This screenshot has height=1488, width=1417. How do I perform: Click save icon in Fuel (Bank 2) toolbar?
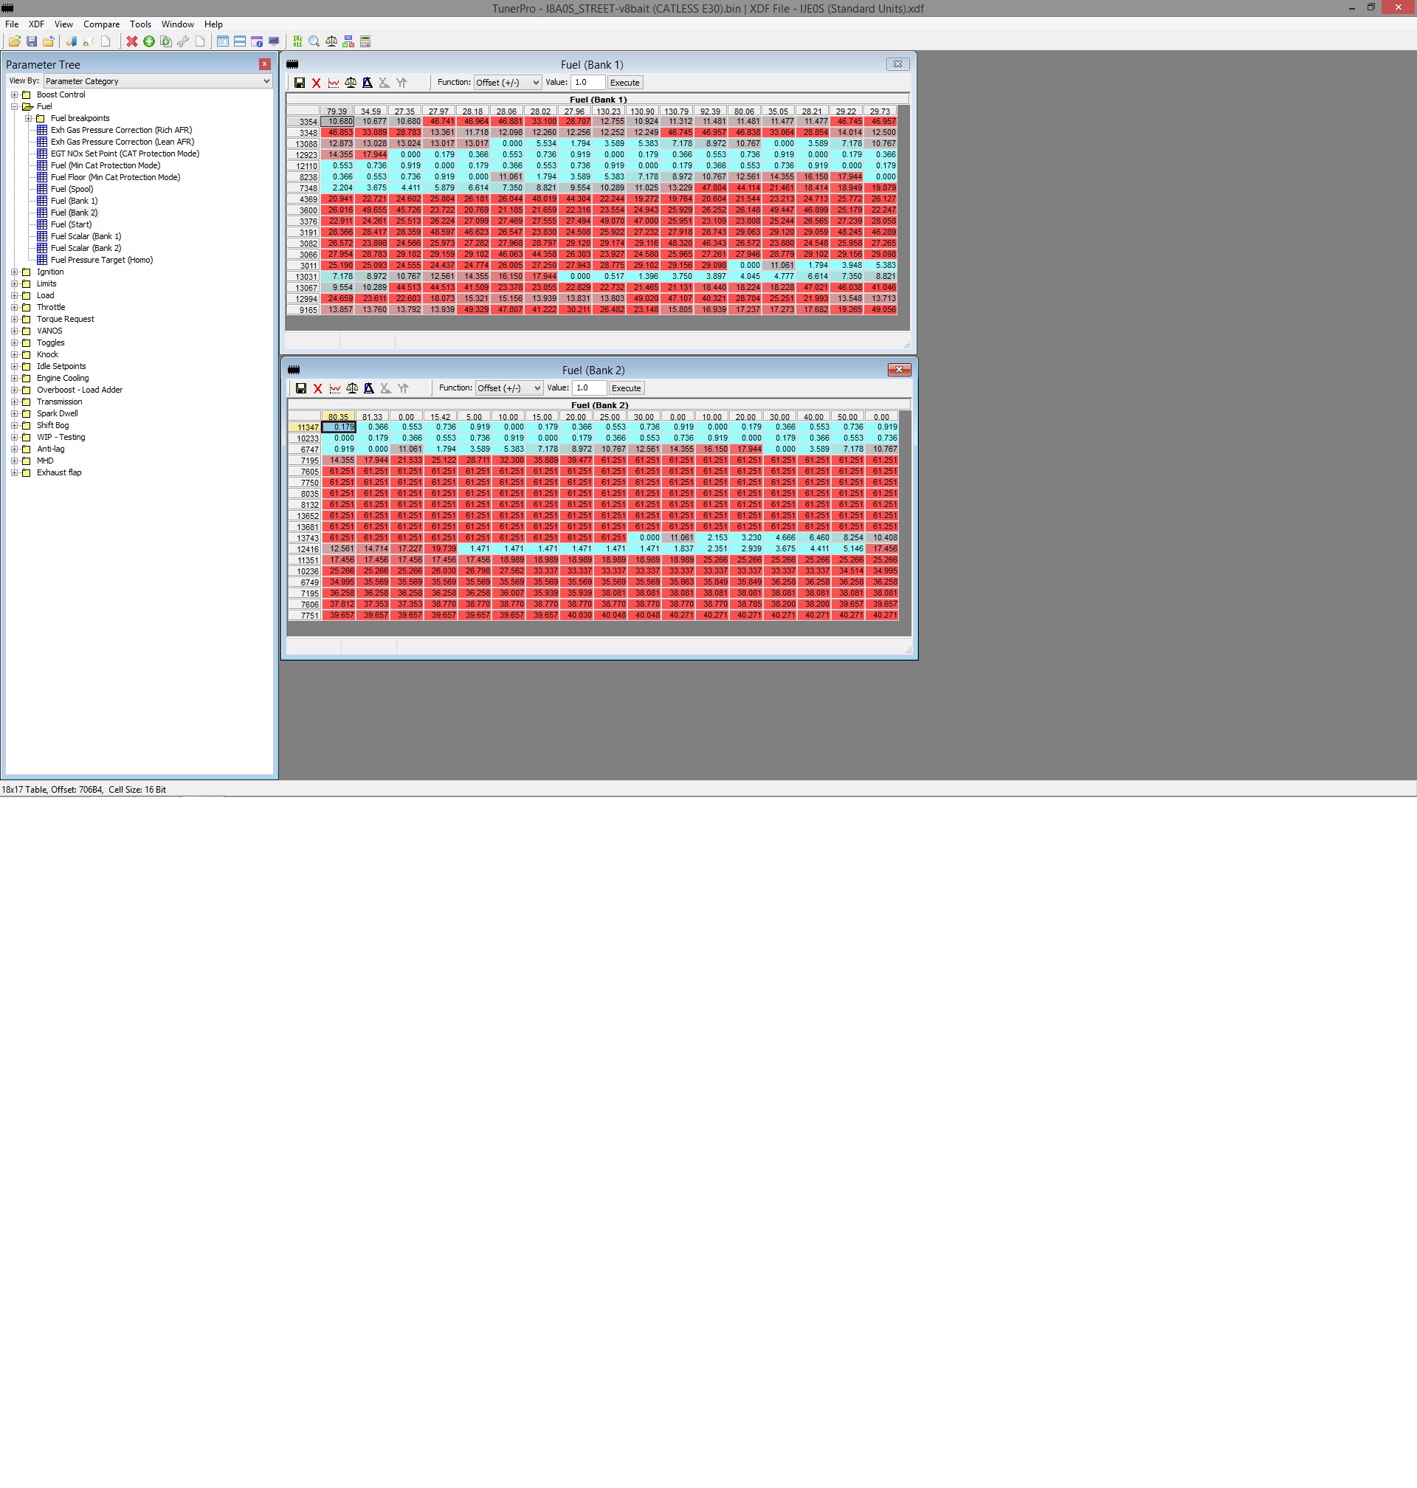[x=300, y=388]
